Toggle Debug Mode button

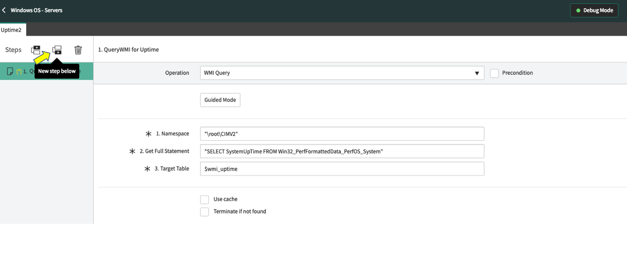coord(594,10)
